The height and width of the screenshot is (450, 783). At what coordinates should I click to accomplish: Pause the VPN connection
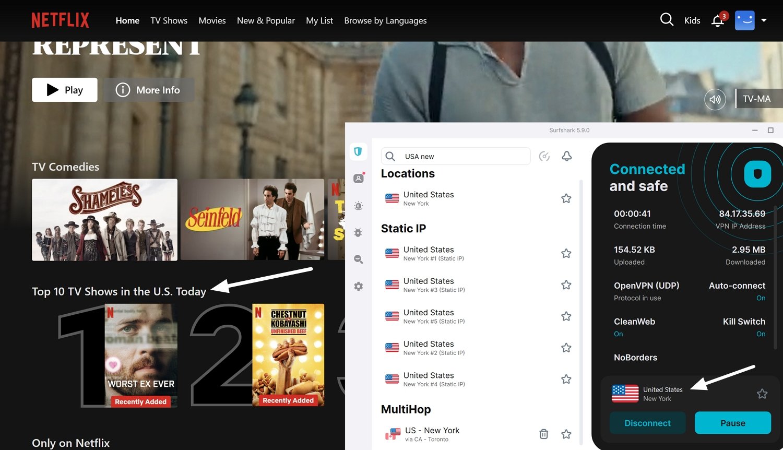click(733, 423)
